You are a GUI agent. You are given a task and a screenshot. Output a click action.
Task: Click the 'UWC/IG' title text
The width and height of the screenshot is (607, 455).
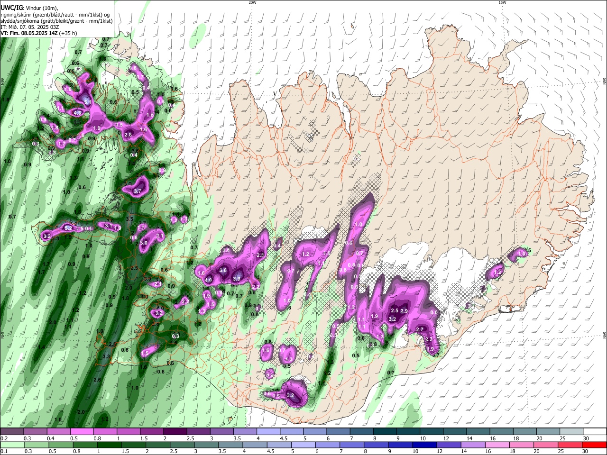click(11, 8)
